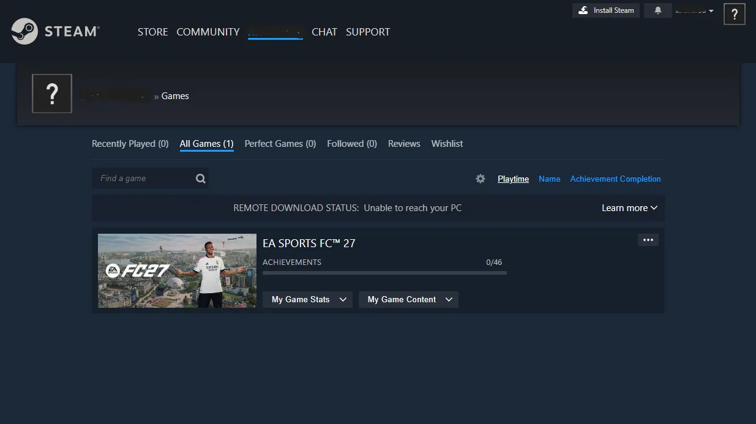Sort games by Playtime
This screenshot has width=756, height=424.
tap(513, 179)
